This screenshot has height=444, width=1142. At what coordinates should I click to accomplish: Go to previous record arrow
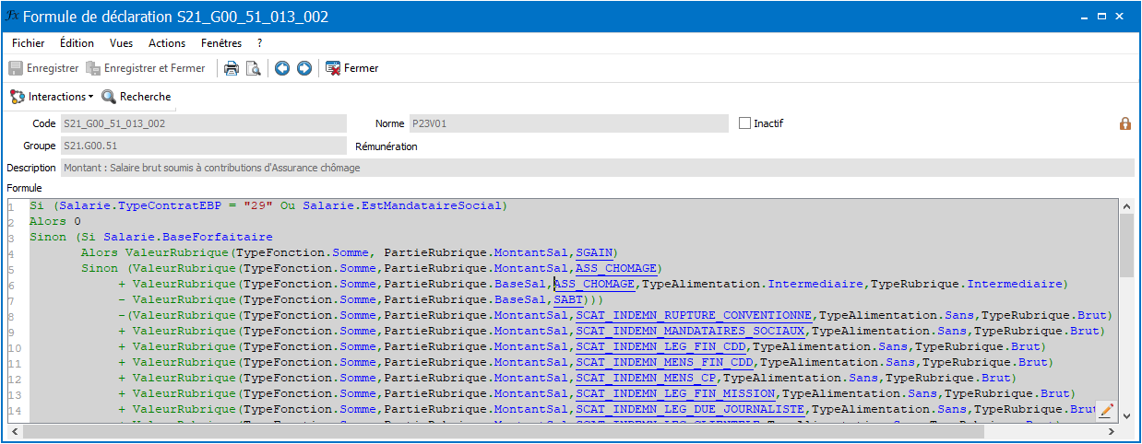(x=282, y=68)
